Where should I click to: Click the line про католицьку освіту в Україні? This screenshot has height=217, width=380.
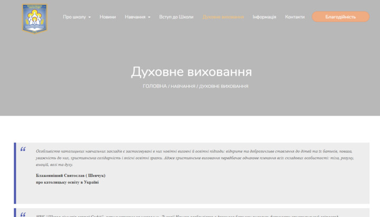pyautogui.click(x=67, y=182)
